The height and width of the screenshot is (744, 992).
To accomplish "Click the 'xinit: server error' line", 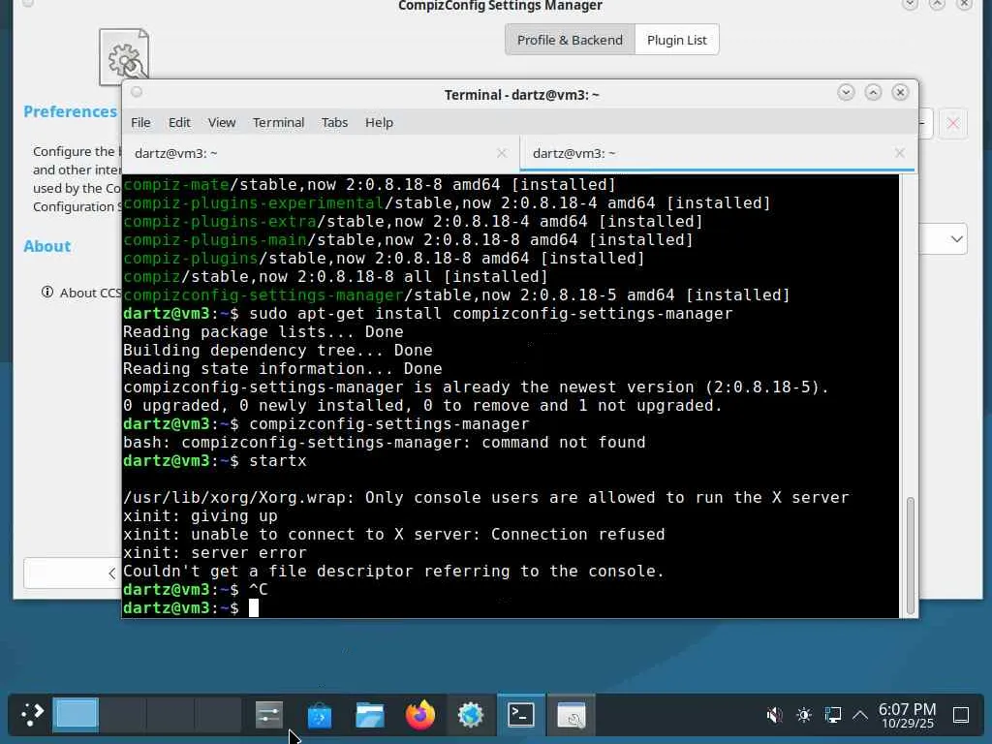I will [x=214, y=552].
